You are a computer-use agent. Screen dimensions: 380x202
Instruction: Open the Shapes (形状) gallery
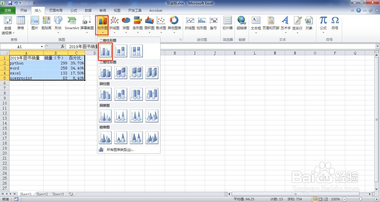[x=58, y=25]
